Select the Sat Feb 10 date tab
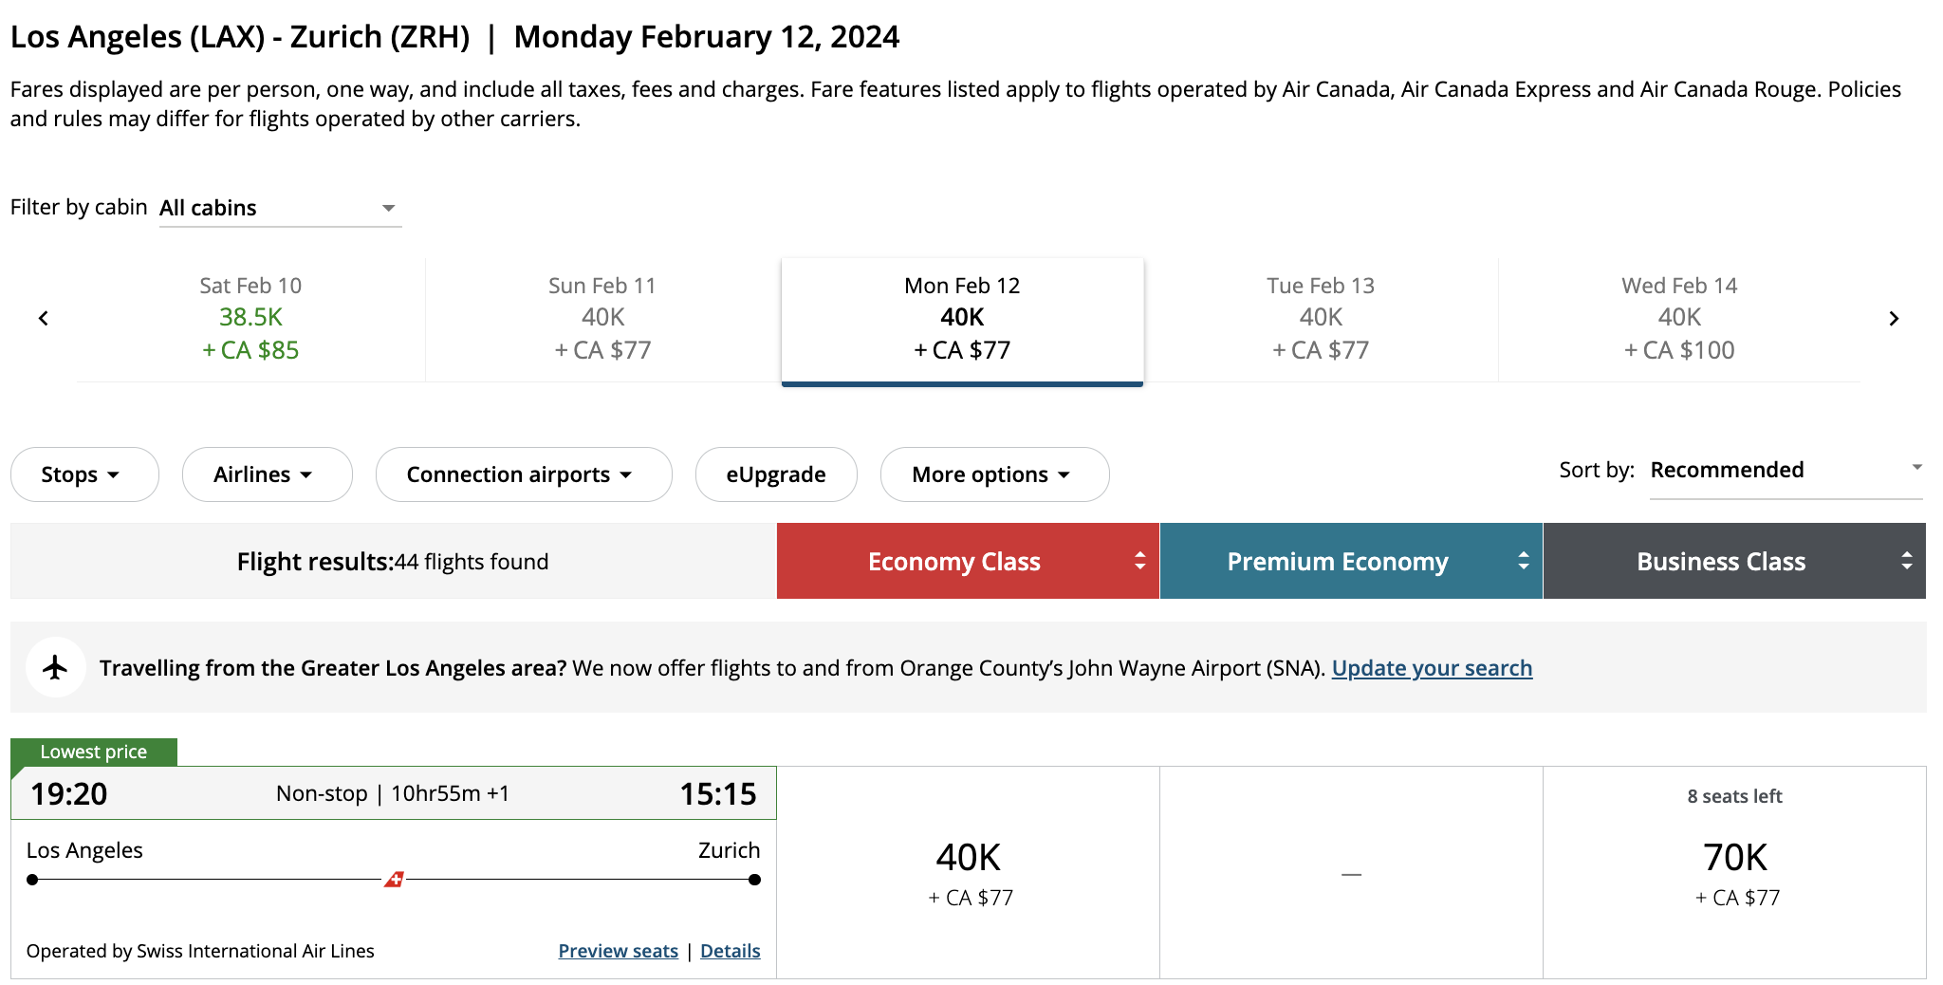Screen dimensions: 1943x985 250,319
